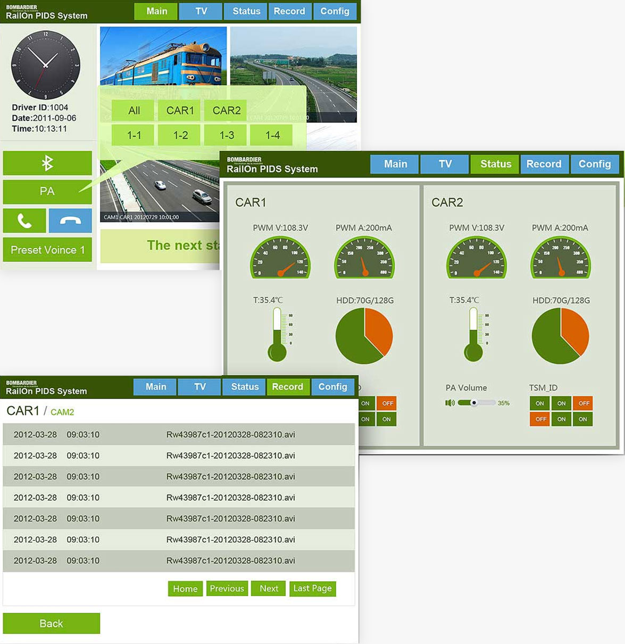
Task: Select the CAR1 PWM V gauge
Action: [x=280, y=258]
